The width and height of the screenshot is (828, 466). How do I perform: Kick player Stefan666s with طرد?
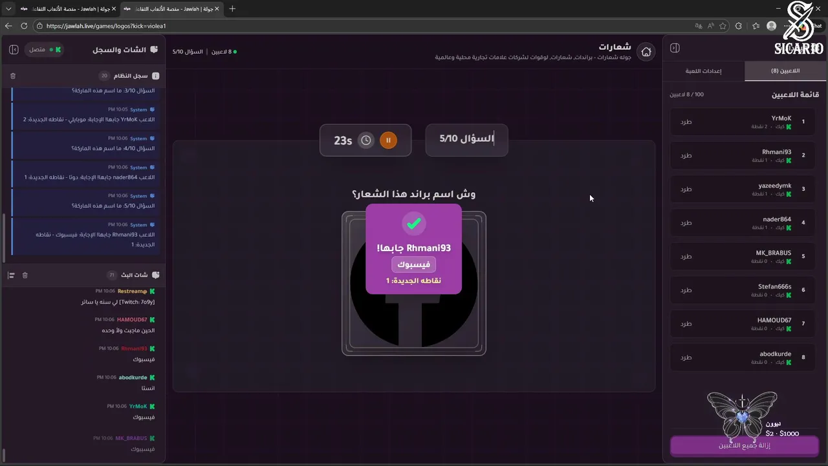click(x=686, y=290)
